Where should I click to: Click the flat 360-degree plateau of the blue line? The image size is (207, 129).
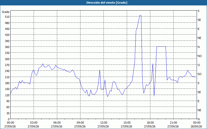click(161, 46)
